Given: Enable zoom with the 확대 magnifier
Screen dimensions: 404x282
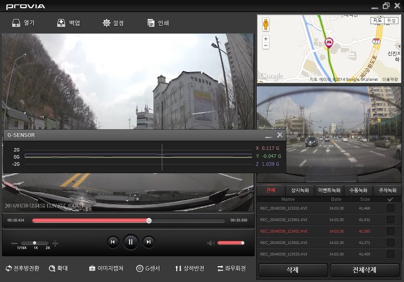Looking at the screenshot, I should [58, 269].
